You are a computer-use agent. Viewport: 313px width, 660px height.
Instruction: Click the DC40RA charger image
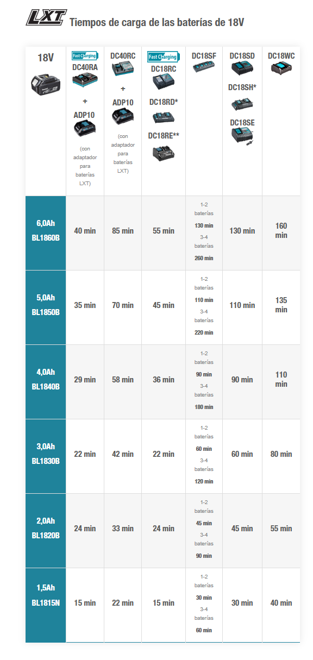tap(85, 82)
